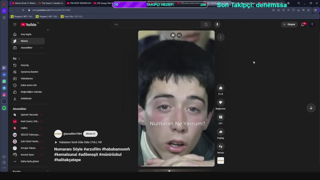Open Opera sidebar bookmarks star icon
This screenshot has height=180, width=320.
coord(4,17)
